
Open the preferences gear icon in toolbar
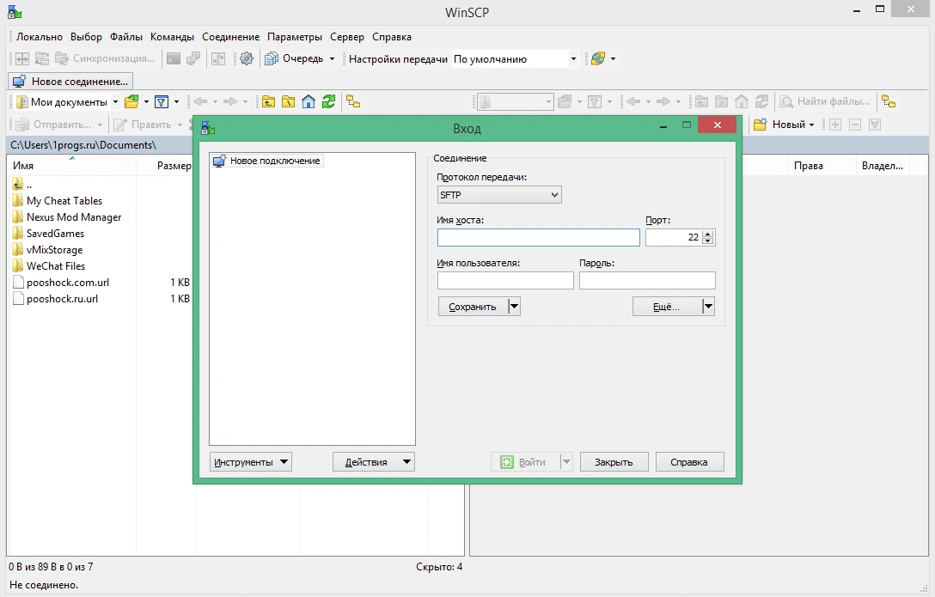pos(247,58)
